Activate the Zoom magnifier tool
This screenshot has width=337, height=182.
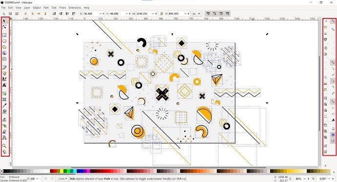pyautogui.click(x=4, y=146)
